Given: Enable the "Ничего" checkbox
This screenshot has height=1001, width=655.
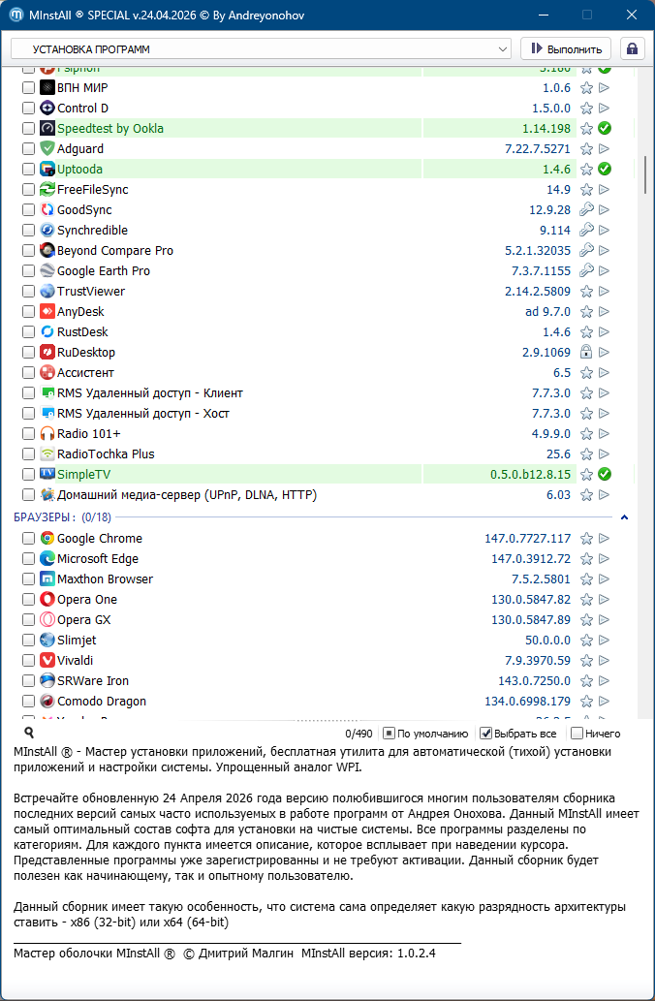Looking at the screenshot, I should [577, 734].
